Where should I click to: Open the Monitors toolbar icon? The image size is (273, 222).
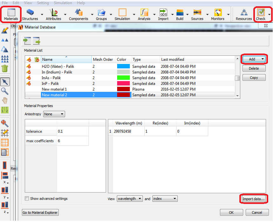click(x=218, y=15)
